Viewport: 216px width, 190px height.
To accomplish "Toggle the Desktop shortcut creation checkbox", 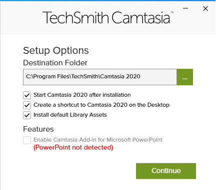I will tap(27, 105).
